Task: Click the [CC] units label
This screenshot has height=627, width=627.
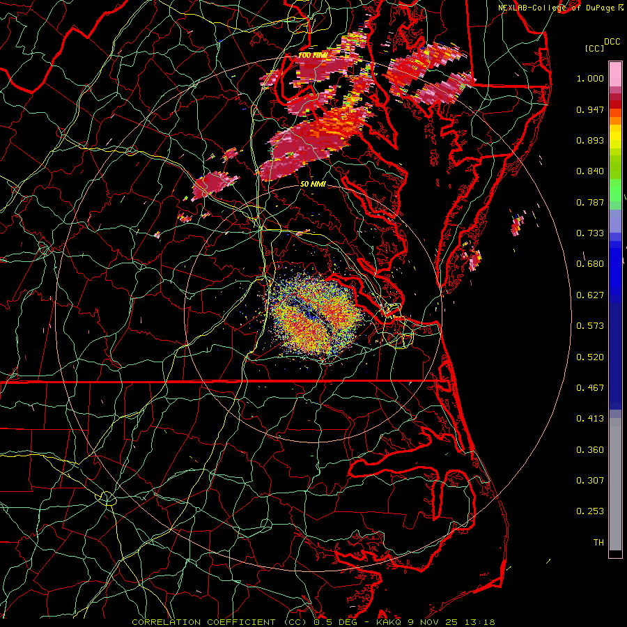Action: [x=595, y=48]
